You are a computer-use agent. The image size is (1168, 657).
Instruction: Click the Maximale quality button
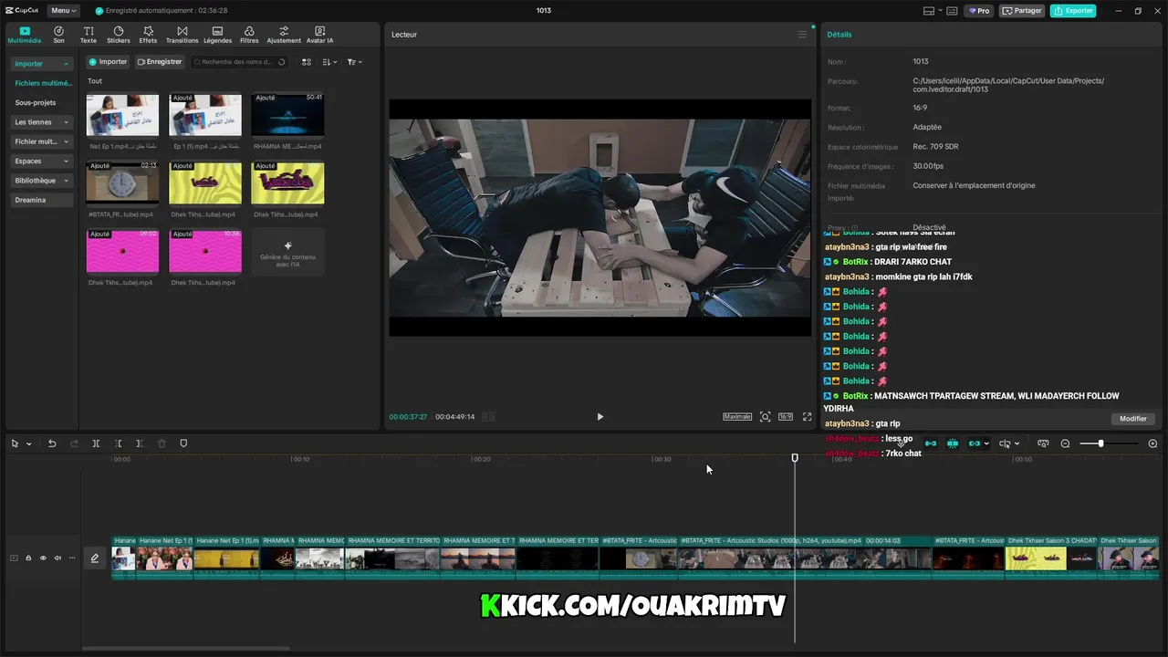pos(737,416)
